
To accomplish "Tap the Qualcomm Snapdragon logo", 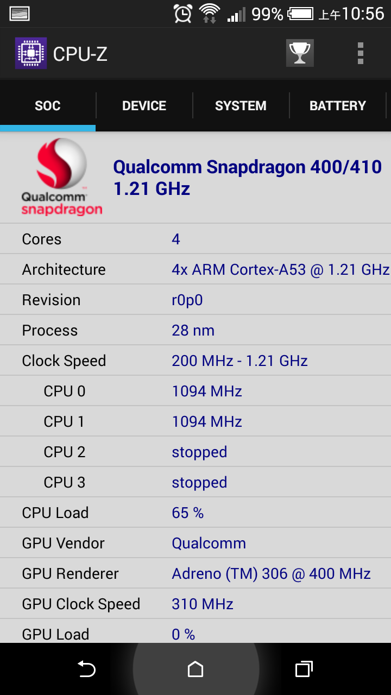I will pos(61,177).
